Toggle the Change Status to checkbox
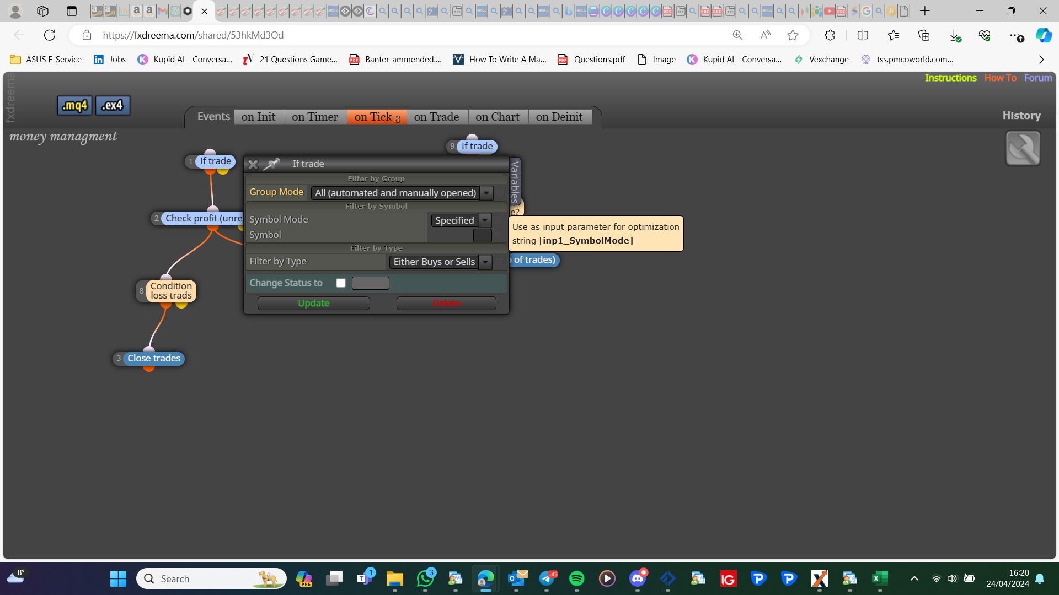The width and height of the screenshot is (1059, 595). tap(341, 283)
